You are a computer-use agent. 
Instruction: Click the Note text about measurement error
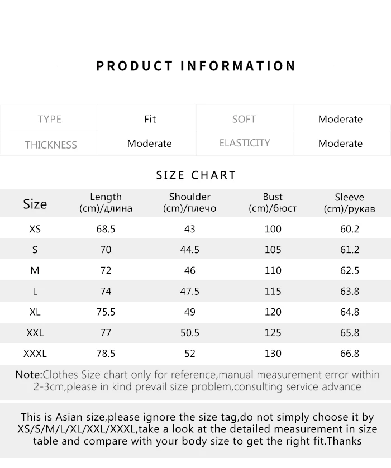(x=197, y=380)
